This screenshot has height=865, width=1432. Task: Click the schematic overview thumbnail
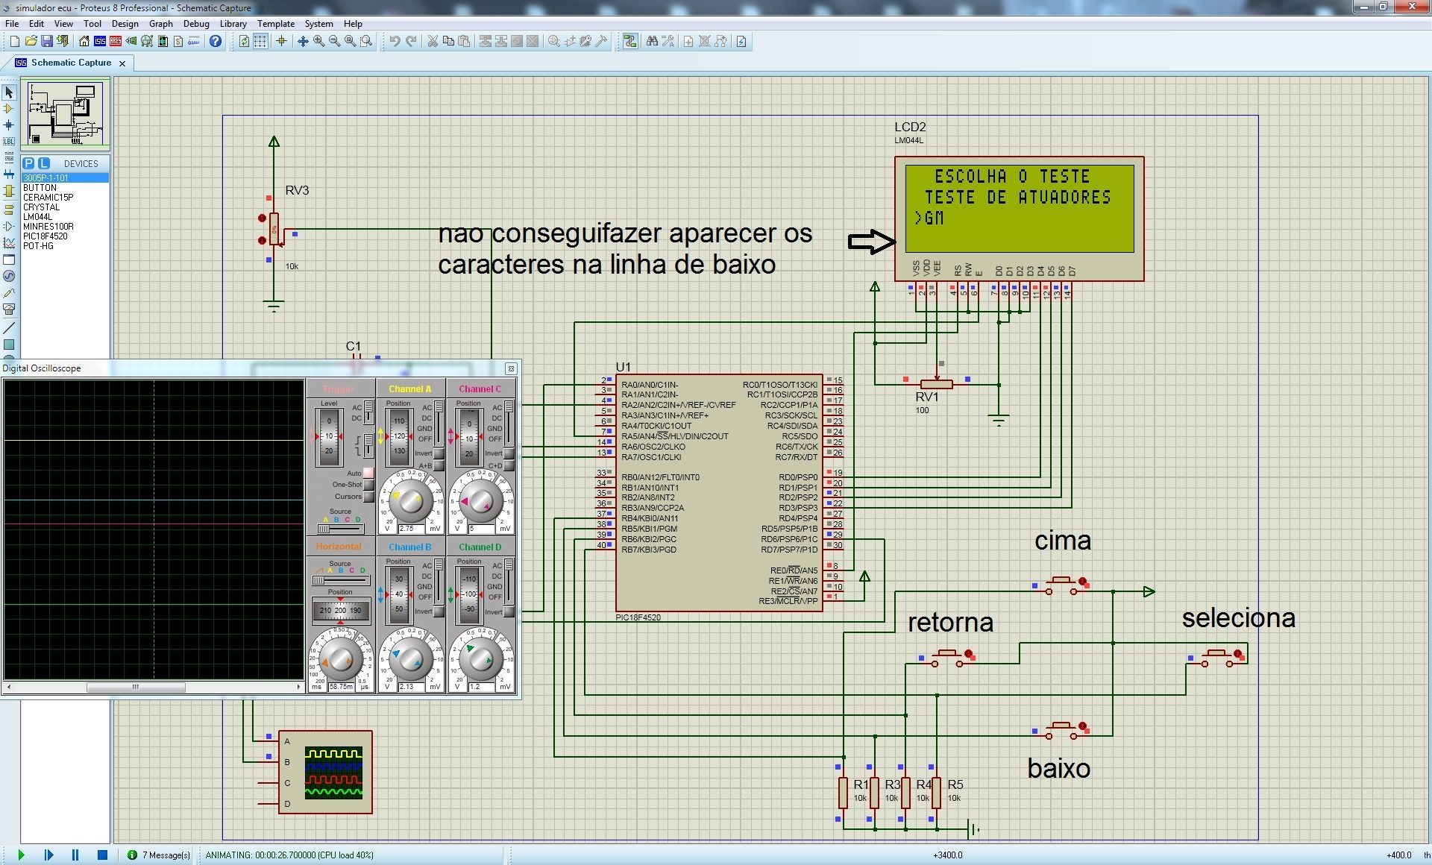point(66,113)
